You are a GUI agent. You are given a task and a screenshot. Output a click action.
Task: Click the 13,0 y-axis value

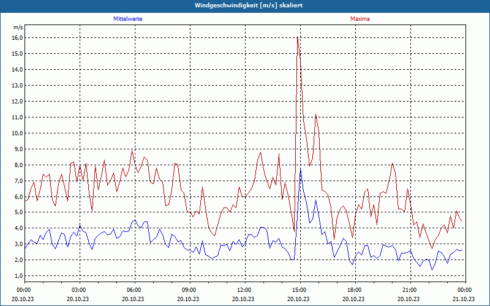[18, 86]
